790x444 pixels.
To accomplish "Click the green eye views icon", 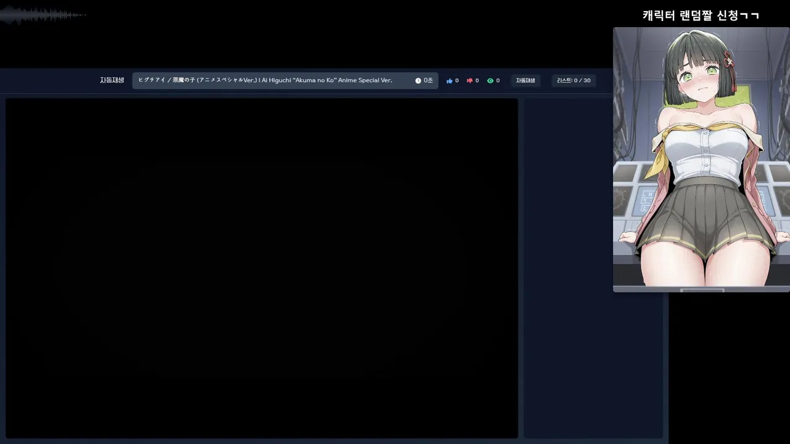I will 490,81.
